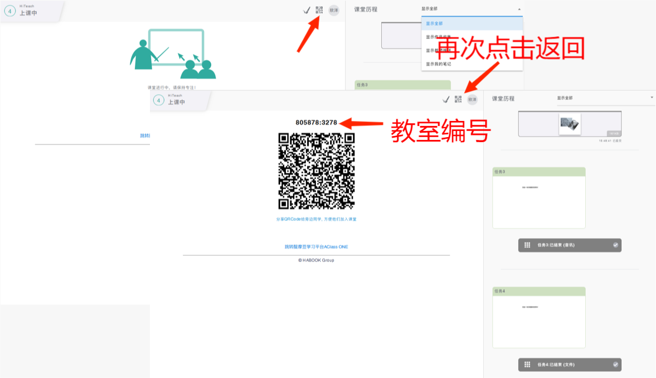
Task: Open the 任务3 card preview
Action: 538,202
